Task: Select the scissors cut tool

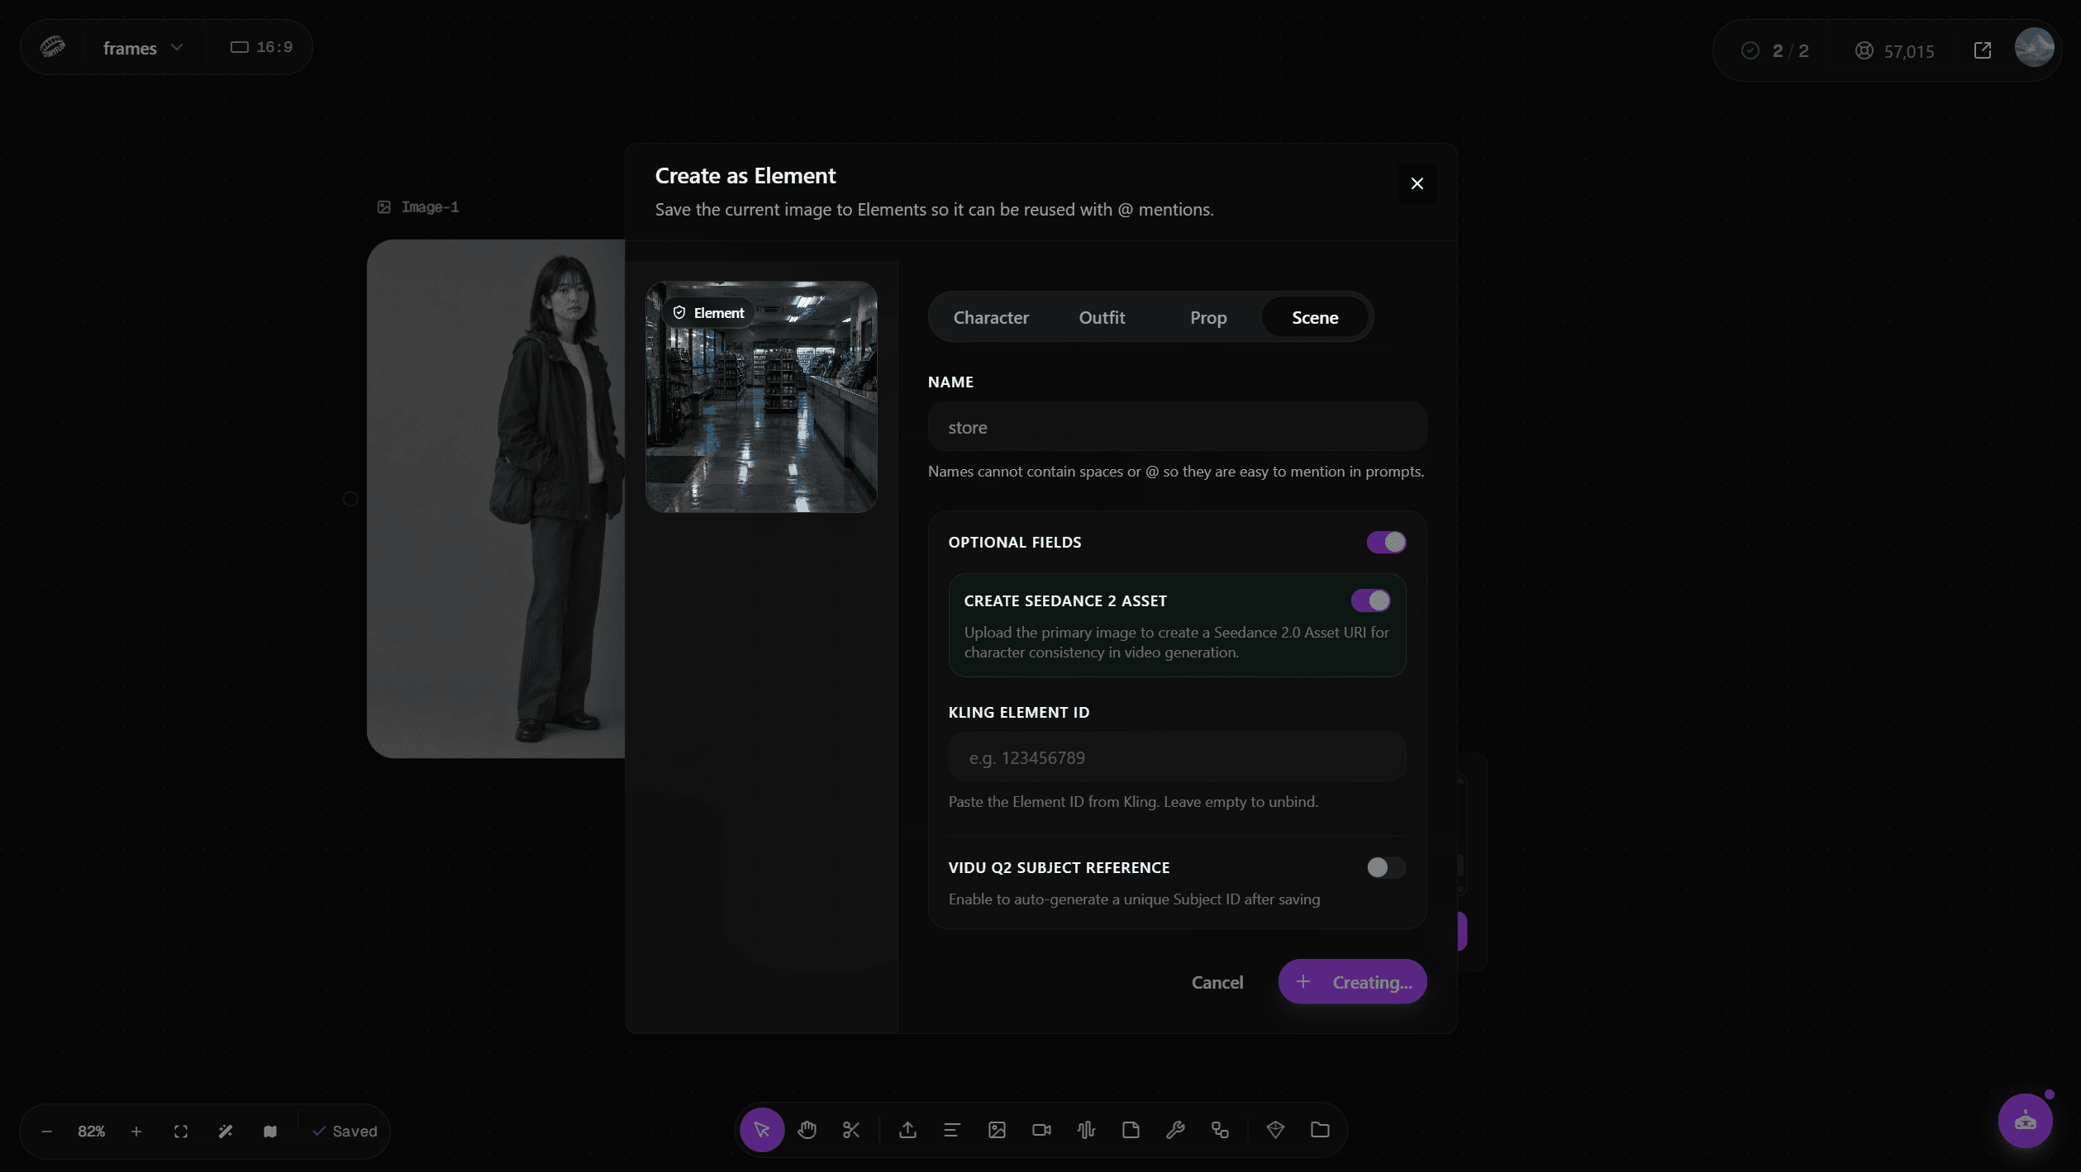Action: pyautogui.click(x=851, y=1130)
